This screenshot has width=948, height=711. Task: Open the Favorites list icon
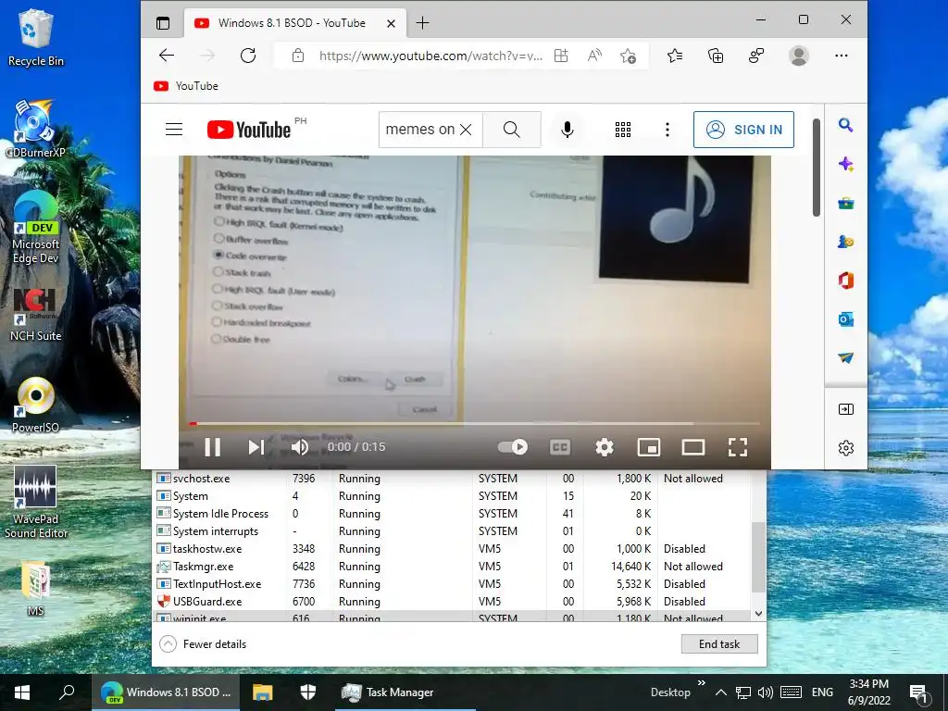675,56
